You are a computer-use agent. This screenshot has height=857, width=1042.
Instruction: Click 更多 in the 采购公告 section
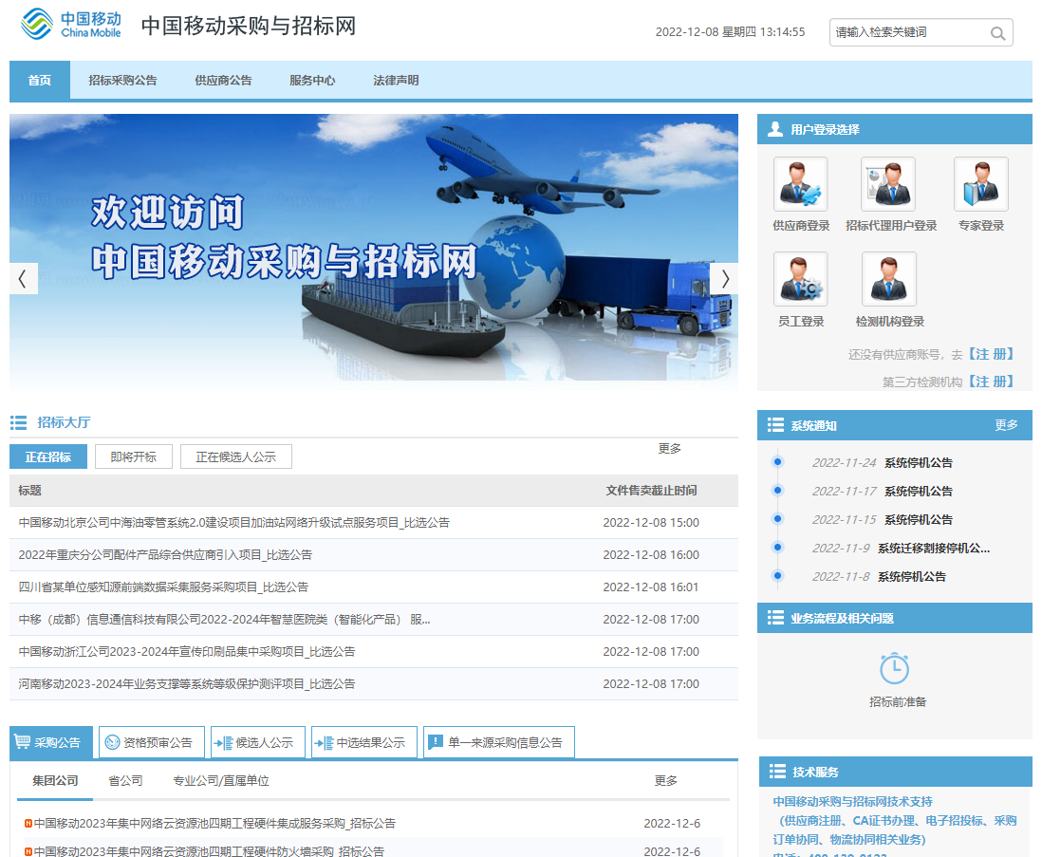point(665,781)
